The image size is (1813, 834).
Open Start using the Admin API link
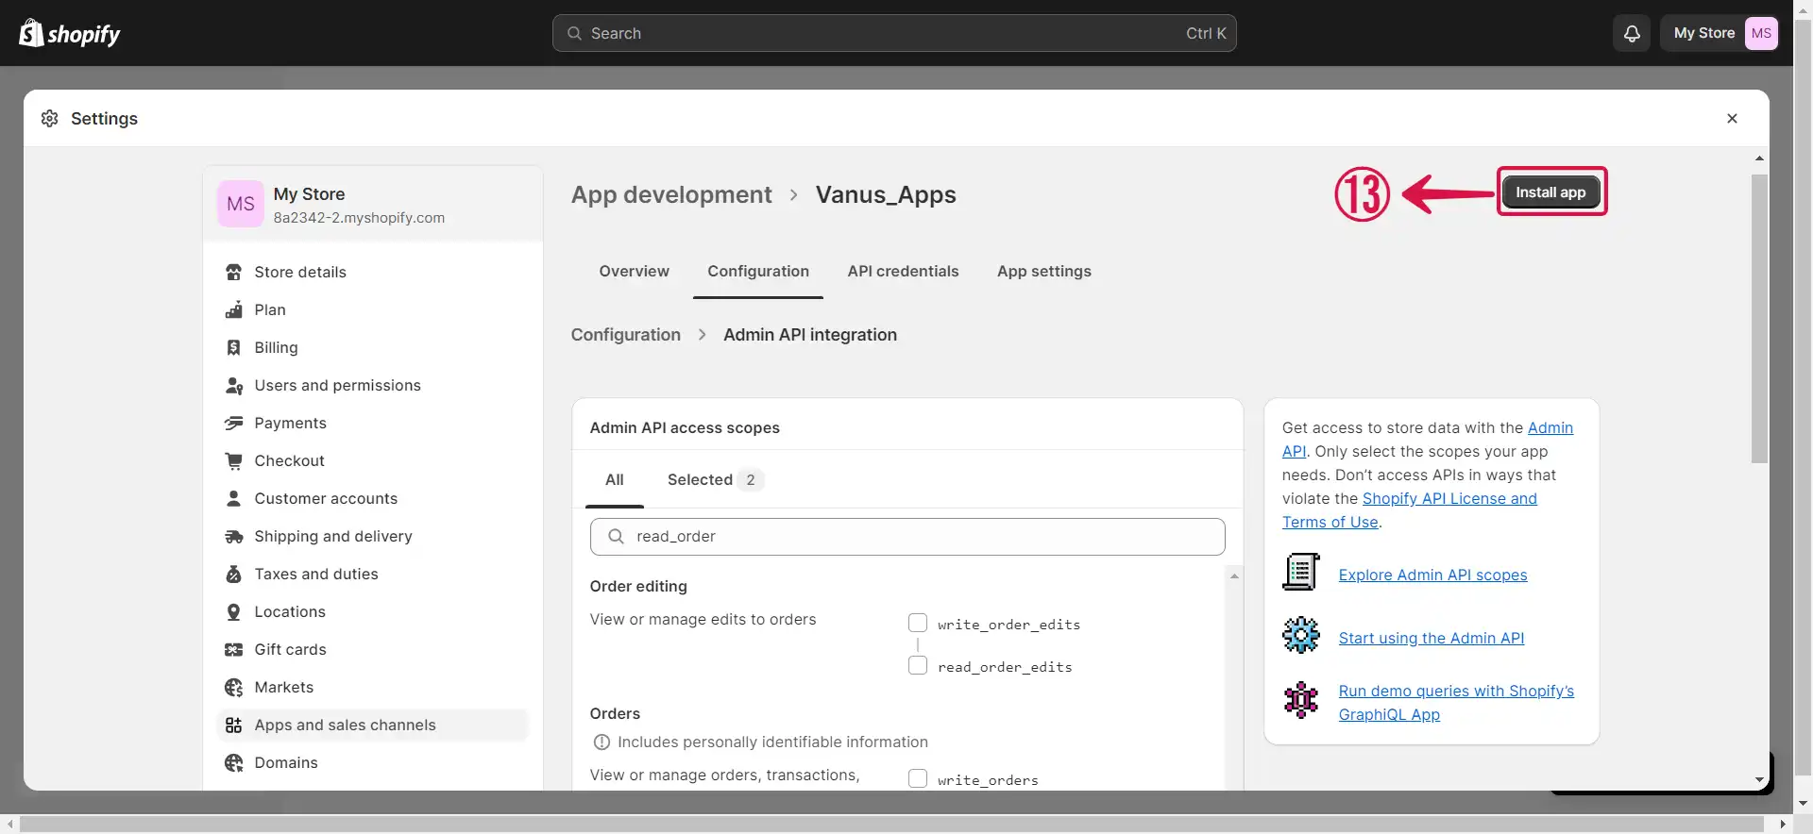click(x=1432, y=638)
